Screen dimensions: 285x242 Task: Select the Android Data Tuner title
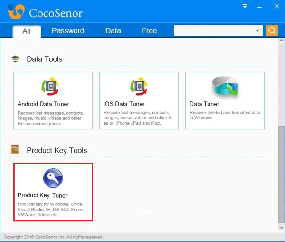tap(43, 104)
